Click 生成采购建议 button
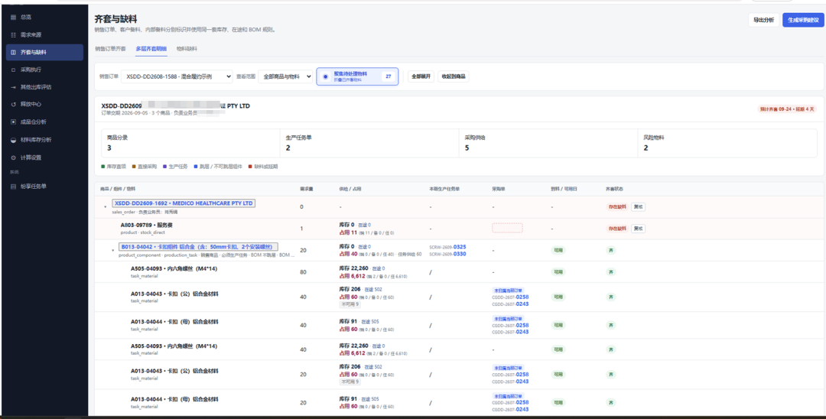826x419 pixels. coord(803,20)
